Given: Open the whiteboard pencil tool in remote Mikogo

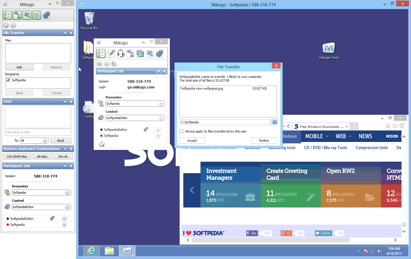Looking at the screenshot, I should coord(111,53).
